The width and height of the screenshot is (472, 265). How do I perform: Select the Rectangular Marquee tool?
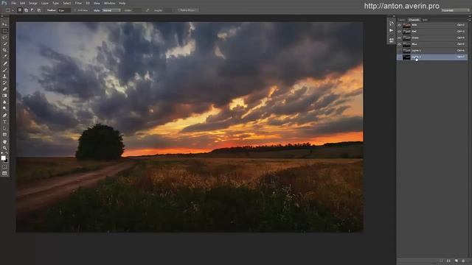pos(4,31)
